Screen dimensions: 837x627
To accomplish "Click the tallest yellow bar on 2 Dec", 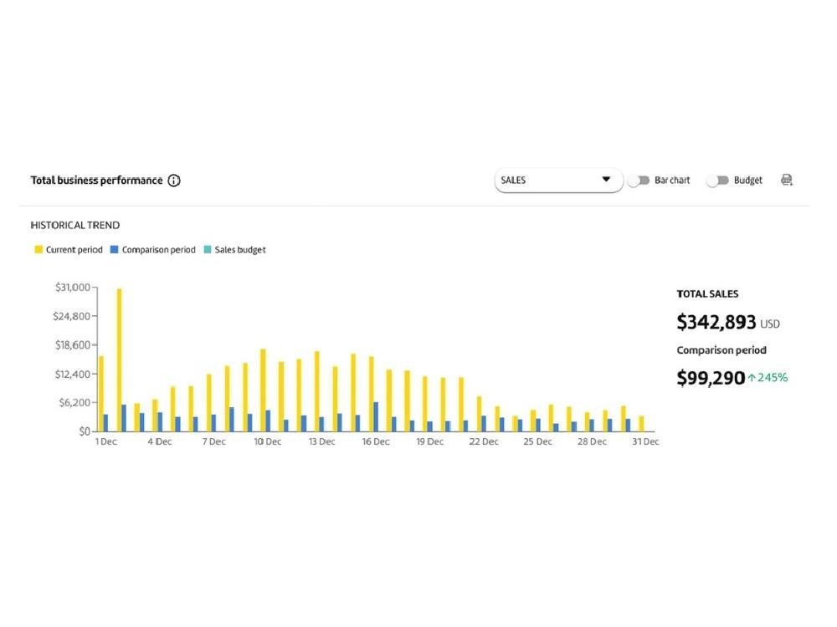I will pos(119,359).
